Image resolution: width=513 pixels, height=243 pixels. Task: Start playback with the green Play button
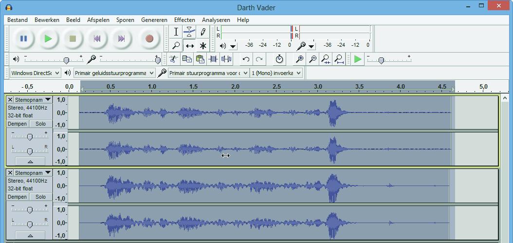coord(48,38)
